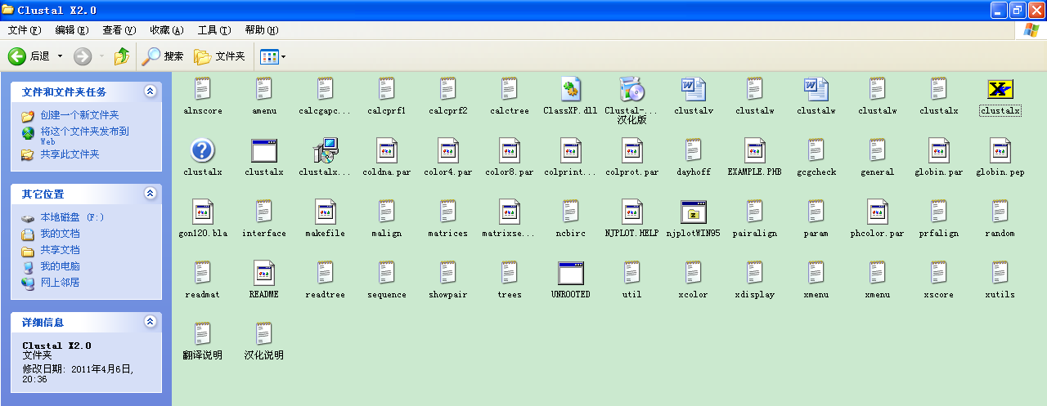Open the EXAMPLE.PHB file
Screen dimensions: 1047x406
click(x=754, y=151)
